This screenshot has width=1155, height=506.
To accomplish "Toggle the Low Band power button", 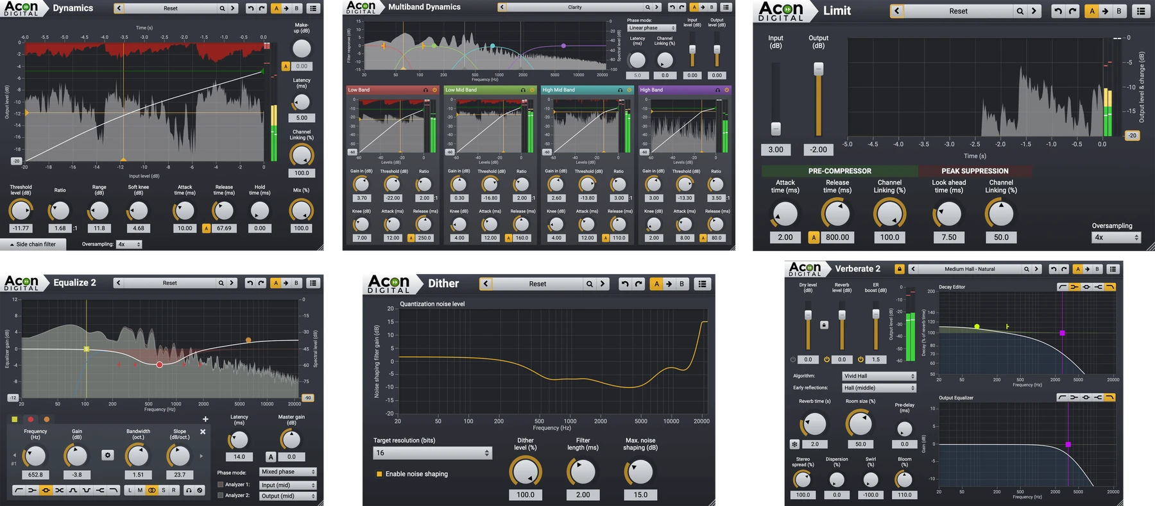I will point(434,90).
